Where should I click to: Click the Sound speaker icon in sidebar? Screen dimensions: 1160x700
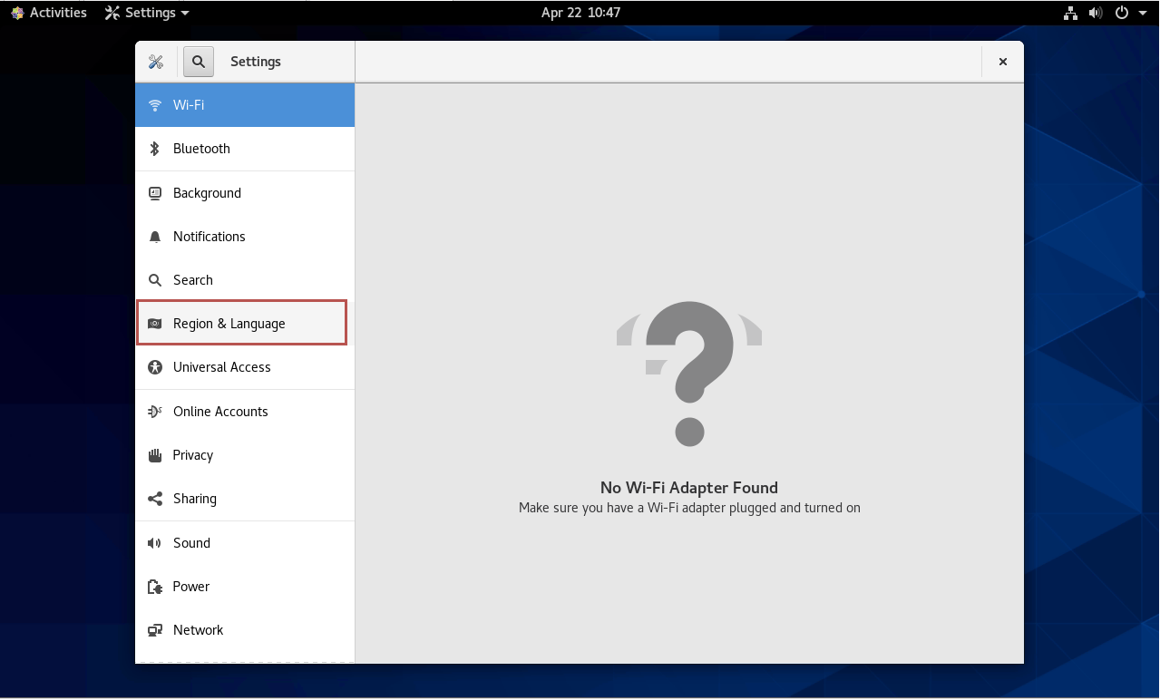[155, 543]
